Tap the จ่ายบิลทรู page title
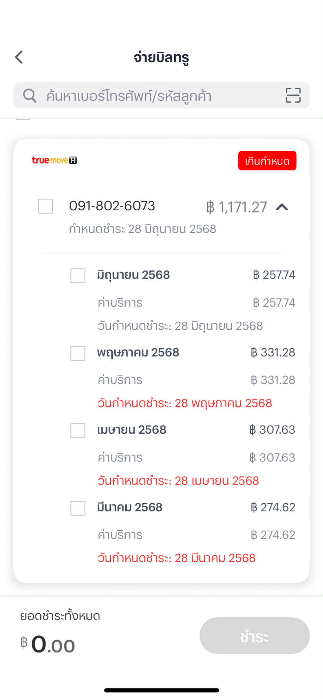Screen dimensions: 323x699 pos(161,57)
